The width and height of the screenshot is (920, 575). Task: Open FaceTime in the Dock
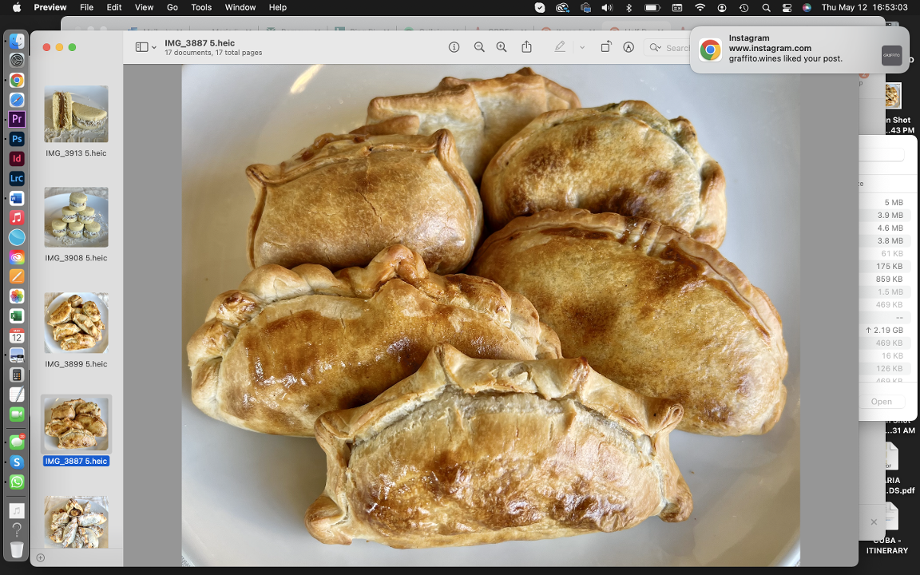17,414
